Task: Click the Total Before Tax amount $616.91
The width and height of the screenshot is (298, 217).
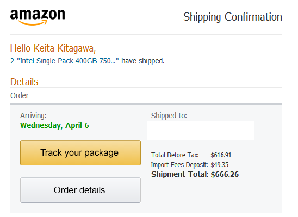Action: coord(221,155)
